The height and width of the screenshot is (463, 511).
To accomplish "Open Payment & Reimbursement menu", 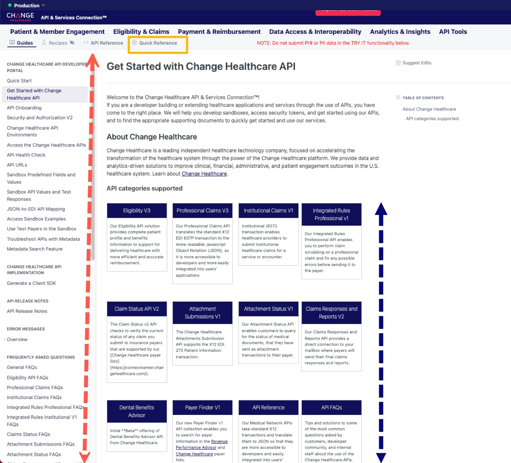I will (x=219, y=32).
